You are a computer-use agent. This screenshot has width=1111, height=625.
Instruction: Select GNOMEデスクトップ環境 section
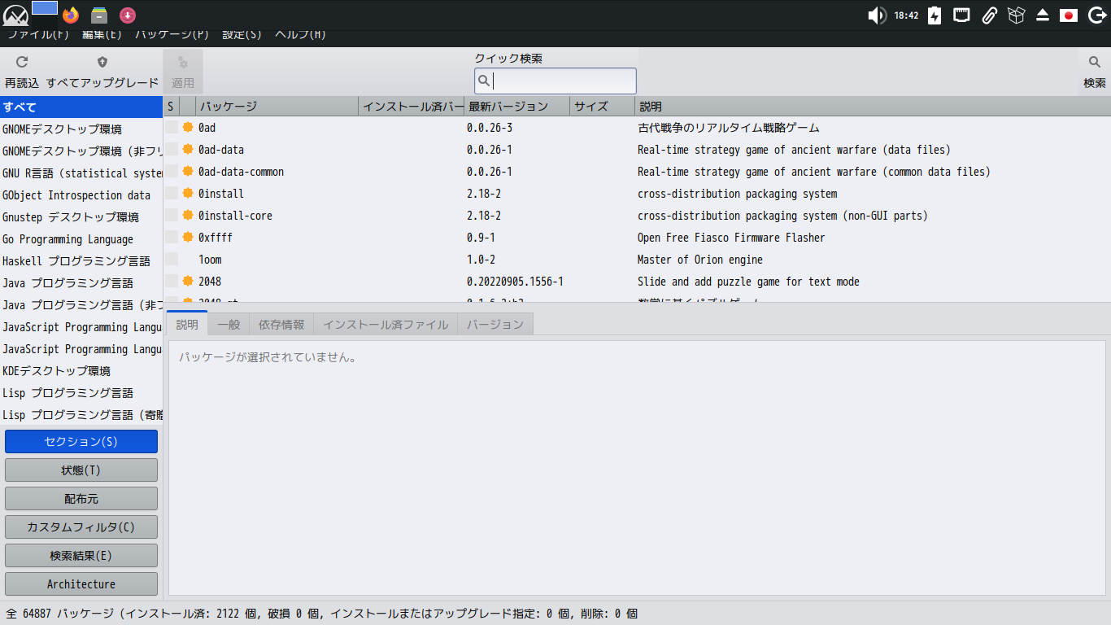pos(81,129)
